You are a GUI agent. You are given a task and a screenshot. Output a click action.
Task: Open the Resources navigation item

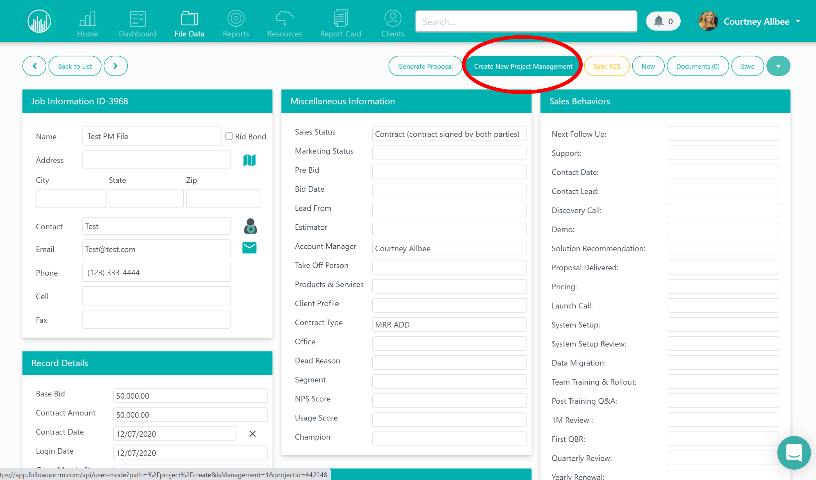click(x=284, y=24)
